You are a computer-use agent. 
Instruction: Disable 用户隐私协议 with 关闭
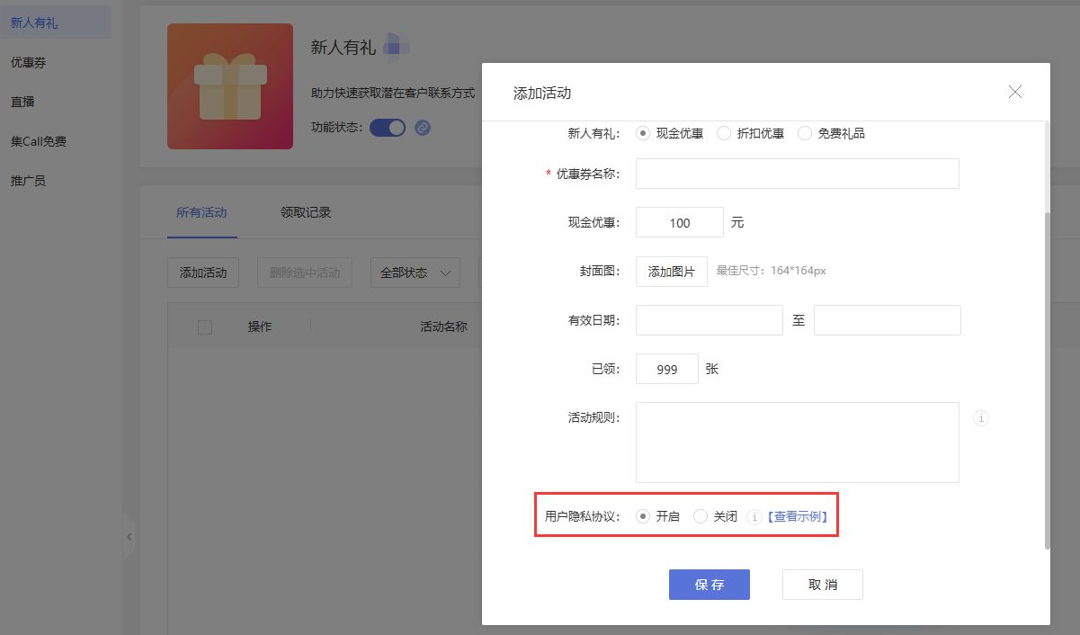tap(701, 516)
